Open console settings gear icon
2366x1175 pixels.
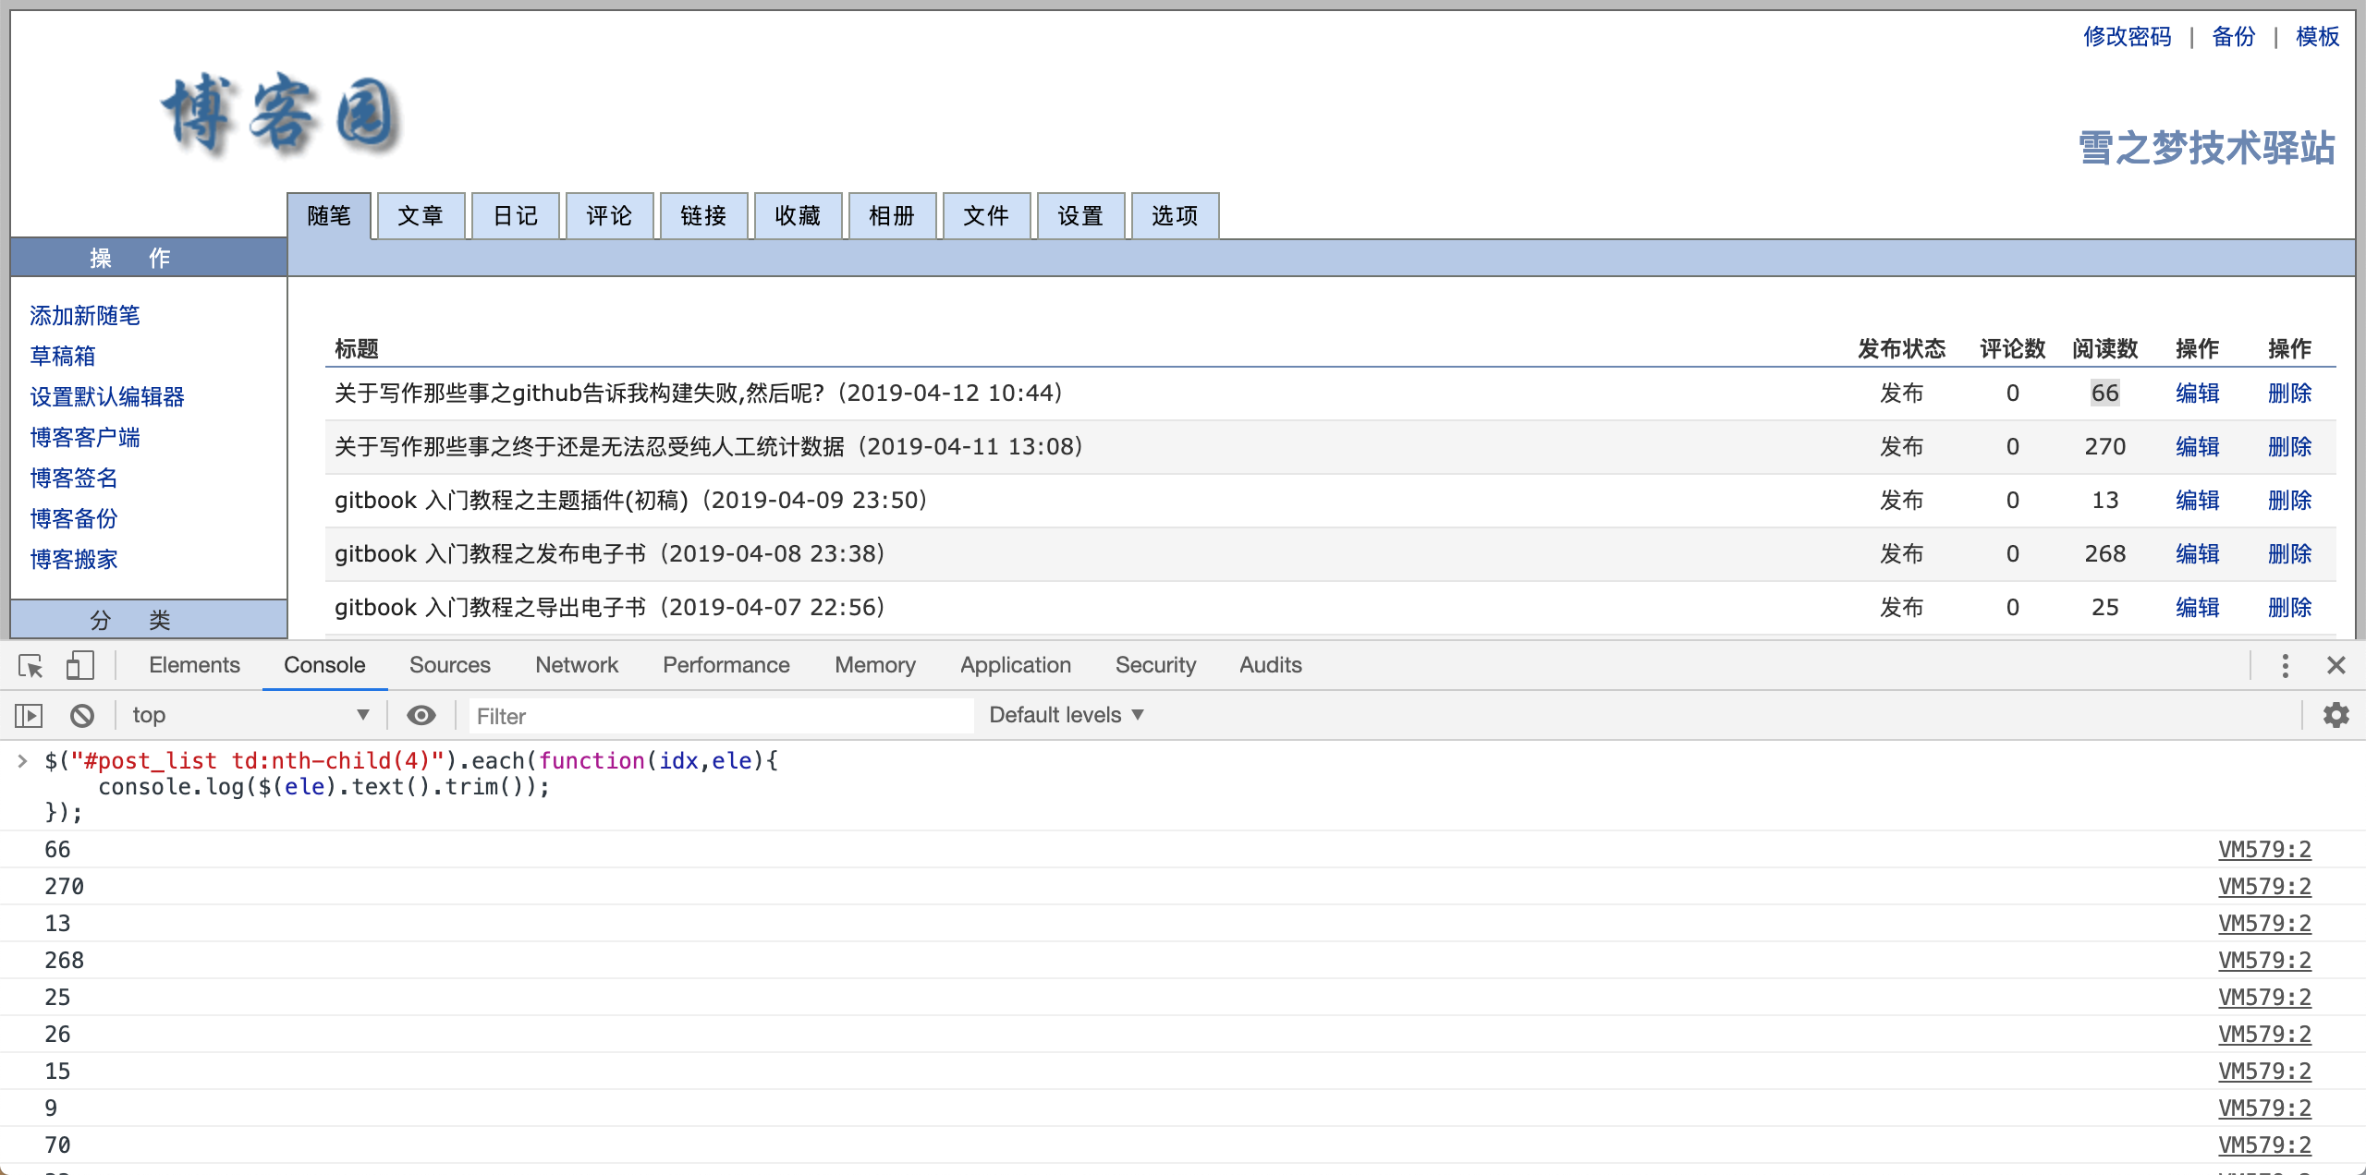pyautogui.click(x=2336, y=715)
